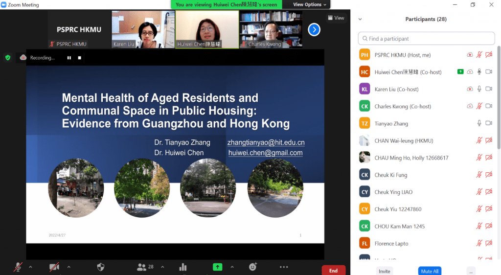Click the Find a participant search field

(426, 39)
